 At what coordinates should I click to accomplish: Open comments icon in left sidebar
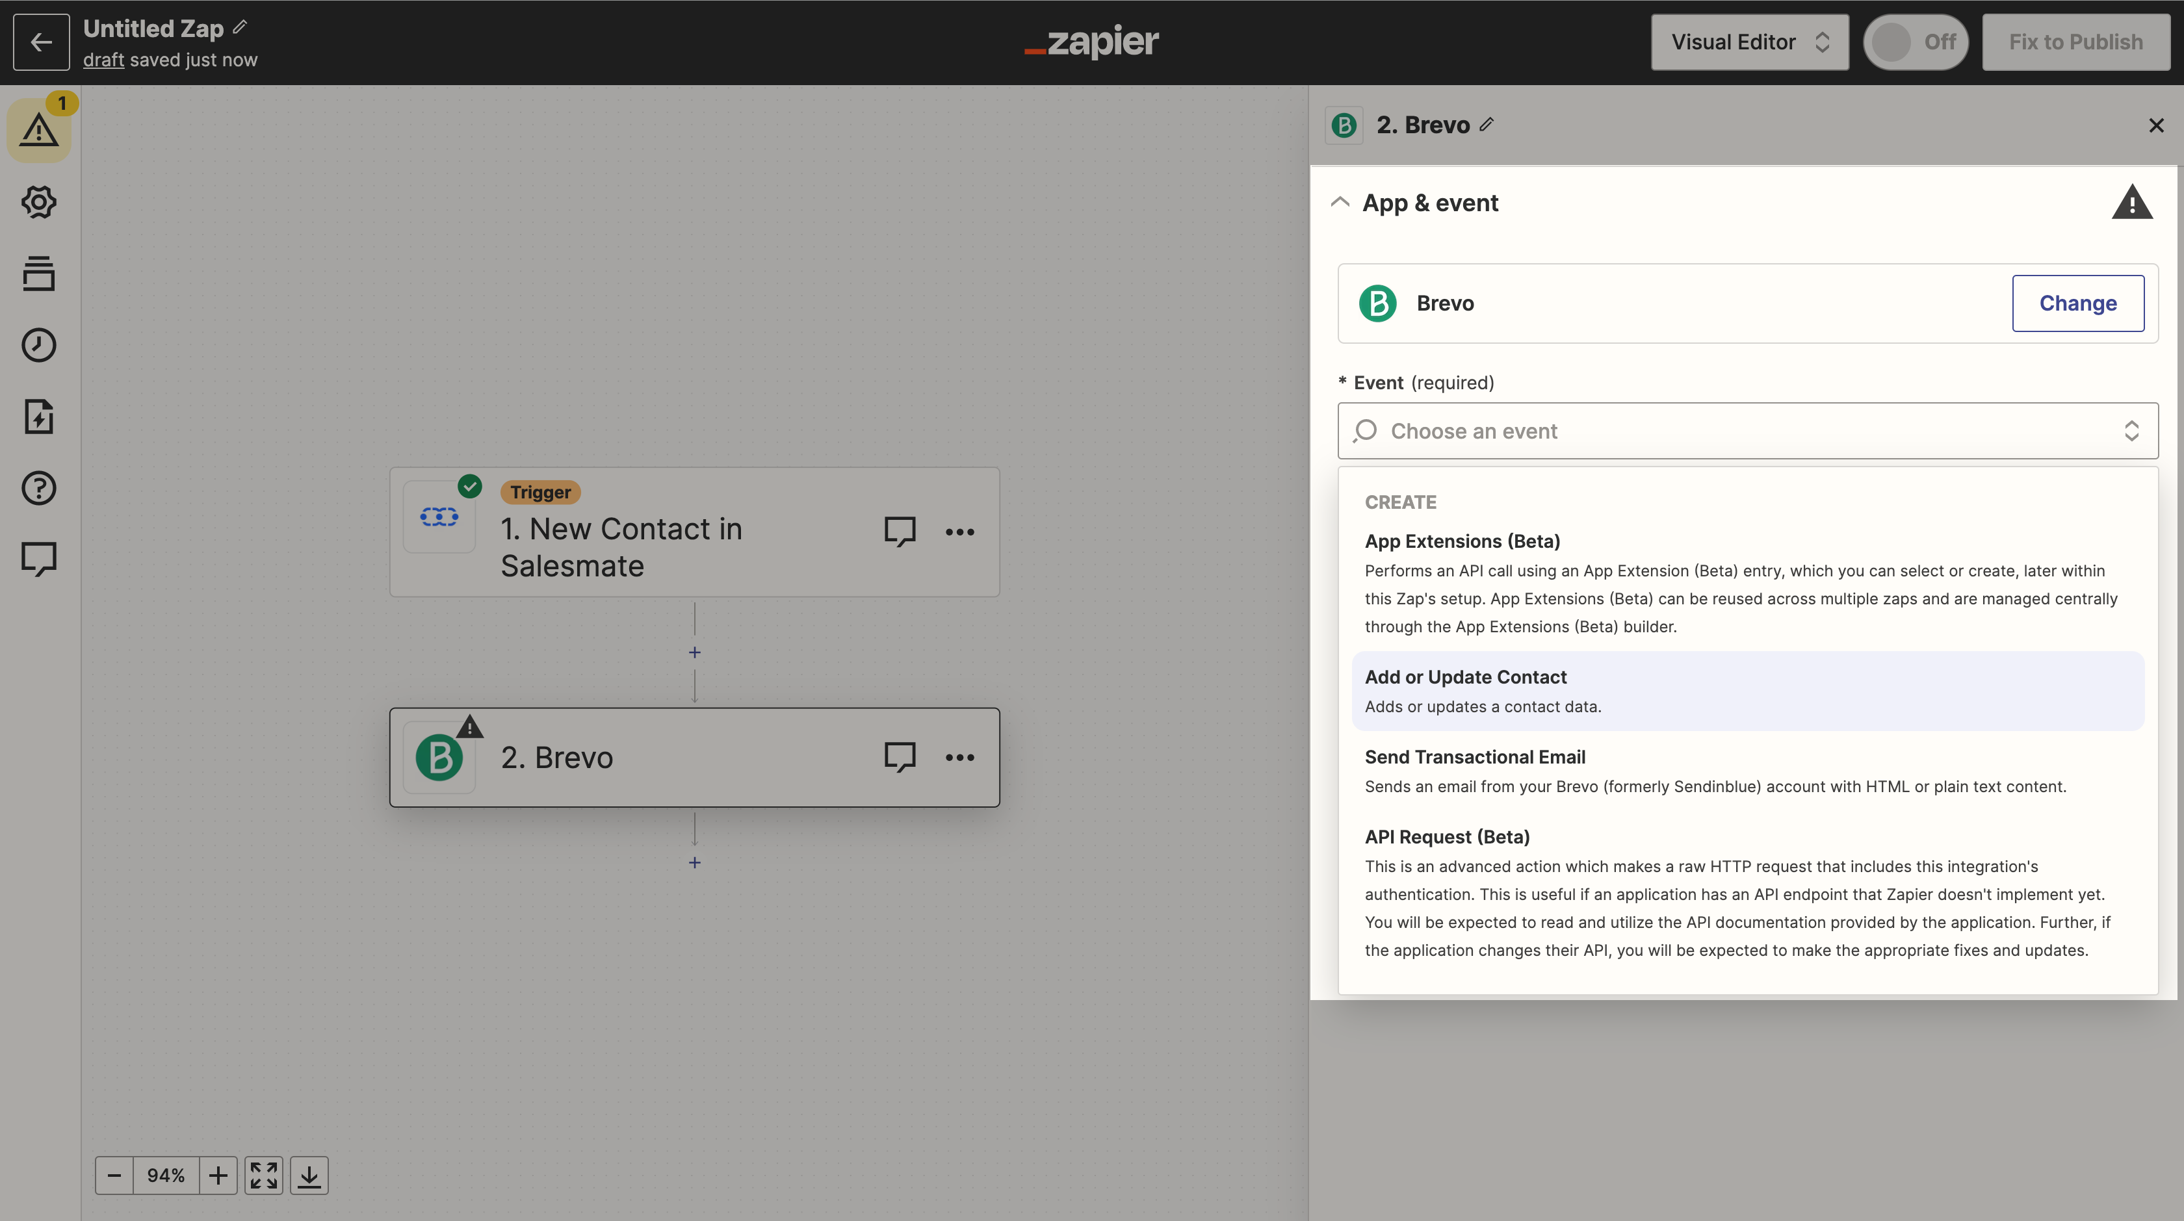(39, 559)
